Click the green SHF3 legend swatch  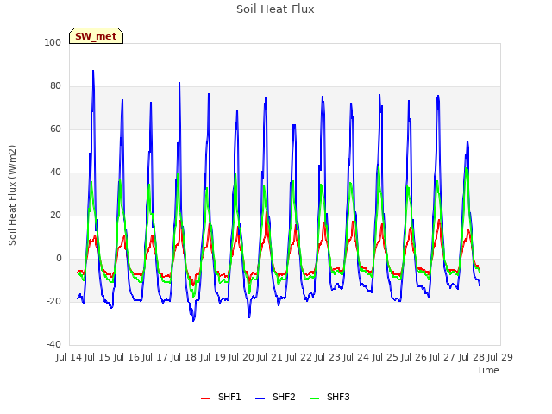(314, 398)
